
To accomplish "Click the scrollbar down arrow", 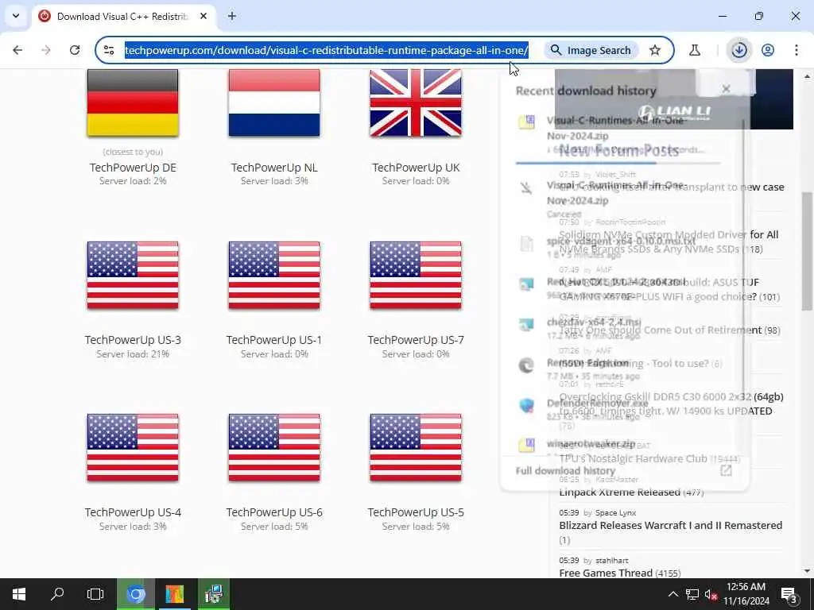I will coord(808,571).
